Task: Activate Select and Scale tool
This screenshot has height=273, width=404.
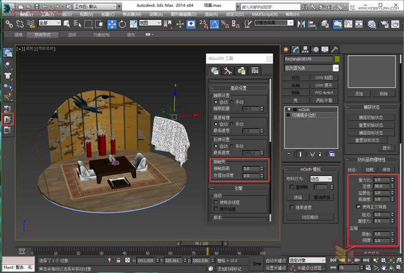Action: [133, 24]
